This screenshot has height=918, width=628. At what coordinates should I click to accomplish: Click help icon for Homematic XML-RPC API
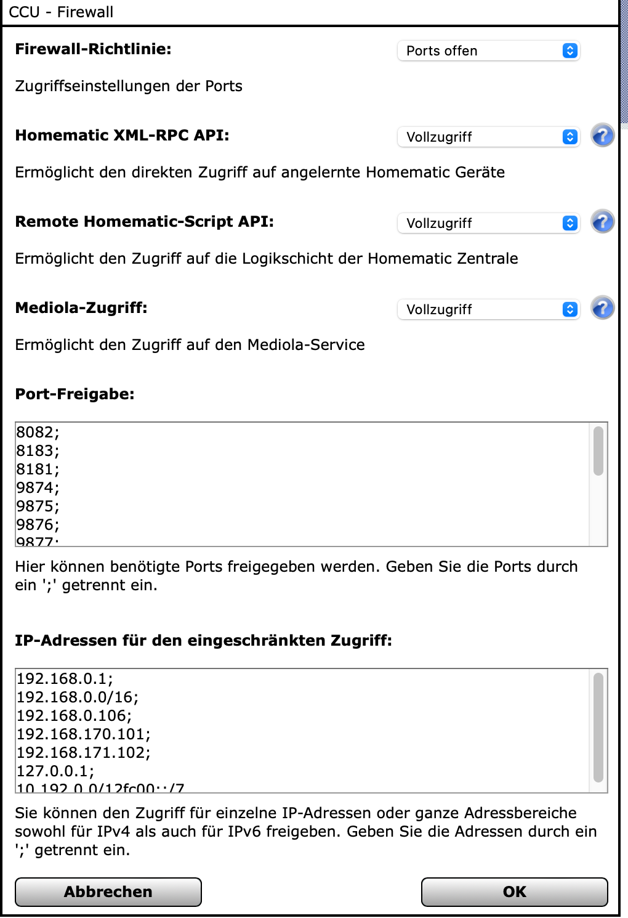pos(602,136)
